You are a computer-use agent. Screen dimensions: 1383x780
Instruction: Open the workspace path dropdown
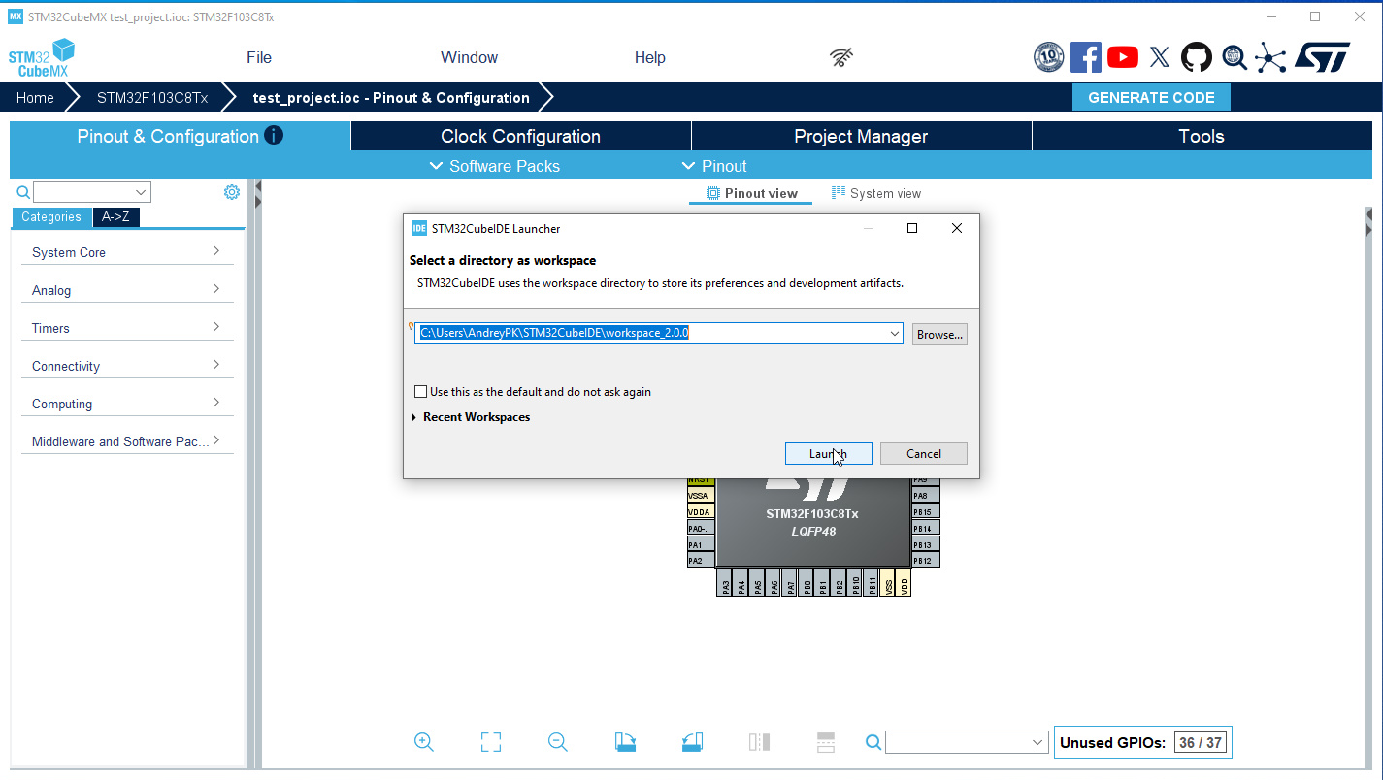[894, 334]
